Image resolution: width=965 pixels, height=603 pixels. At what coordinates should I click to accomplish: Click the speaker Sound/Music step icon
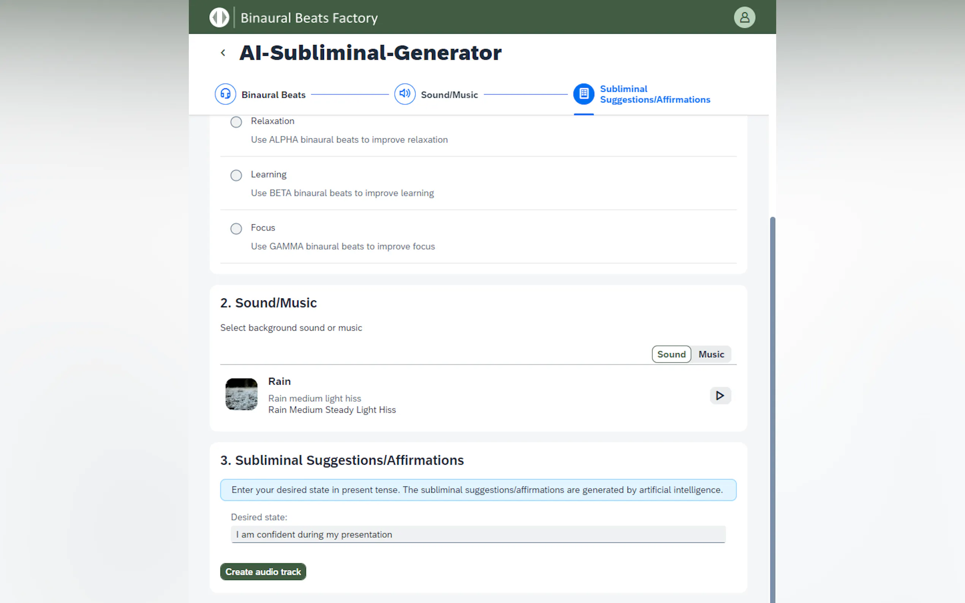(405, 94)
